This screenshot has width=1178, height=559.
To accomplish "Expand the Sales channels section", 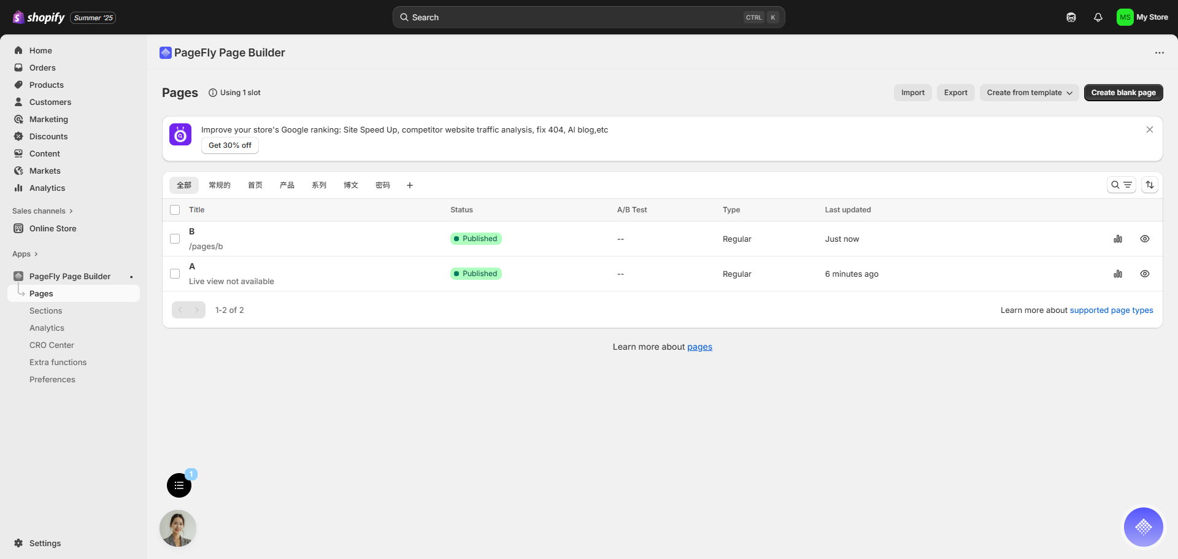I will click(x=42, y=211).
